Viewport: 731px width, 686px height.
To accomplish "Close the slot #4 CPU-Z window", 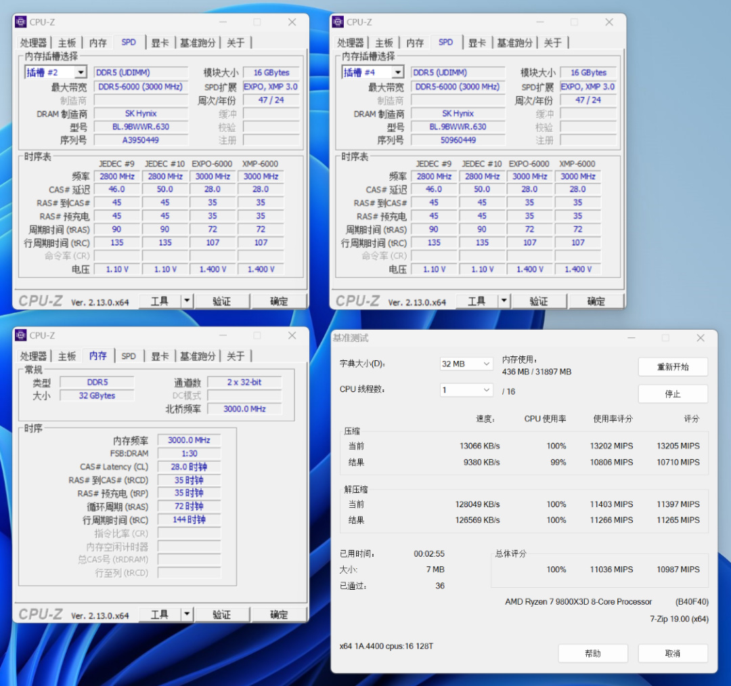I will click(609, 22).
